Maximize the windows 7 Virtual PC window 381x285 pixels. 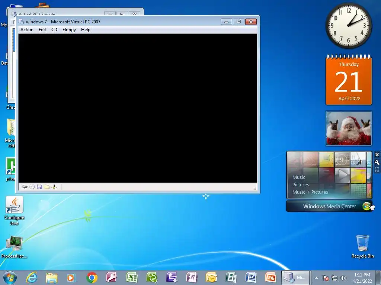pos(238,22)
